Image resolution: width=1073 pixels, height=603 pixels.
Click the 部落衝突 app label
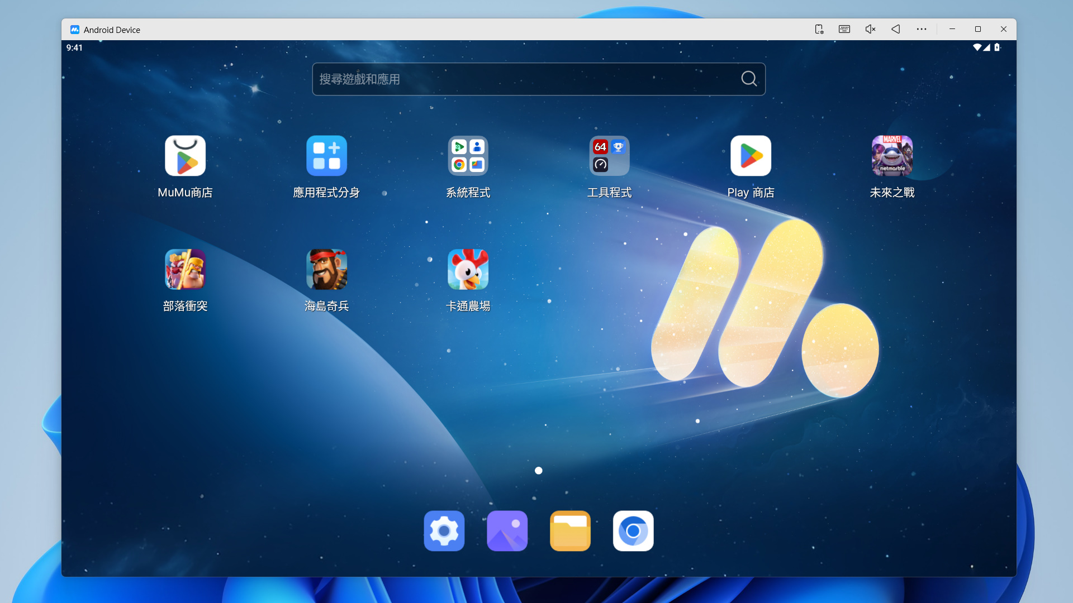click(x=185, y=306)
